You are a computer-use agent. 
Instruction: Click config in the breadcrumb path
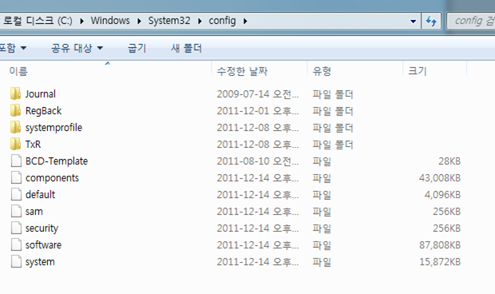[222, 21]
